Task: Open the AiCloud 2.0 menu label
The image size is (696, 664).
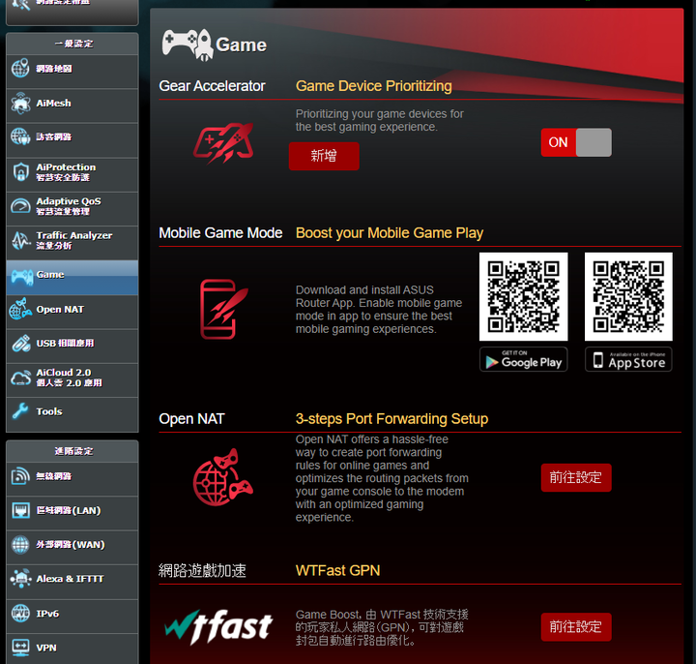Action: 70,377
